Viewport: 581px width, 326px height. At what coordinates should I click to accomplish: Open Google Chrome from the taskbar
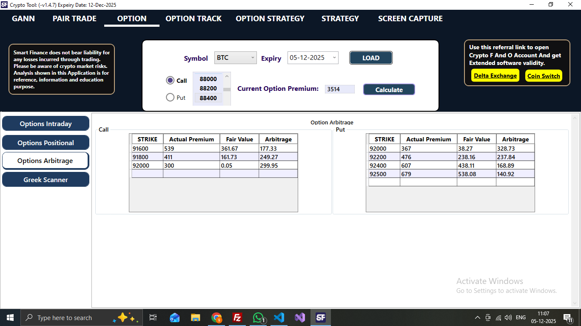click(x=216, y=317)
